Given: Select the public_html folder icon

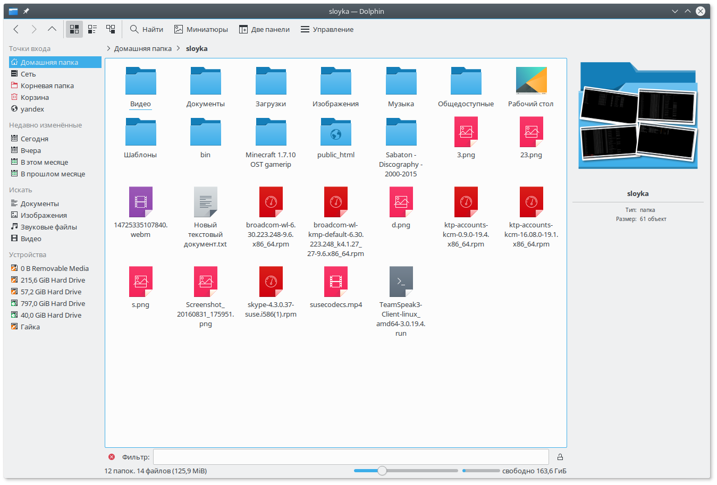Looking at the screenshot, I should (x=336, y=132).
